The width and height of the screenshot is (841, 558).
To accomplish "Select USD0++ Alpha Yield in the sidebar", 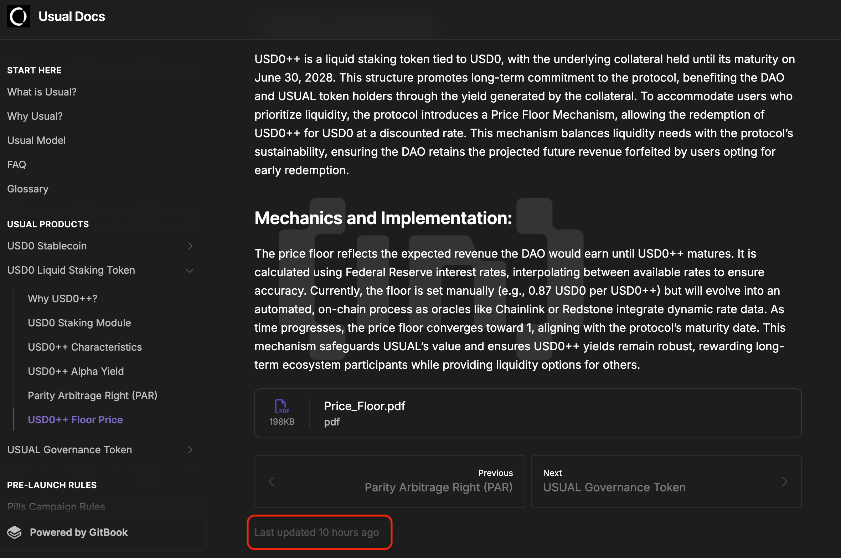I will [76, 371].
